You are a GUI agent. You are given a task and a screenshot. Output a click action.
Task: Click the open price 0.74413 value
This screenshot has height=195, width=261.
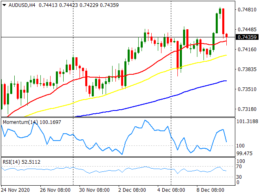coord(48,5)
